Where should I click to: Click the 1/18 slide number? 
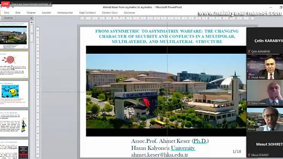(x=237, y=151)
